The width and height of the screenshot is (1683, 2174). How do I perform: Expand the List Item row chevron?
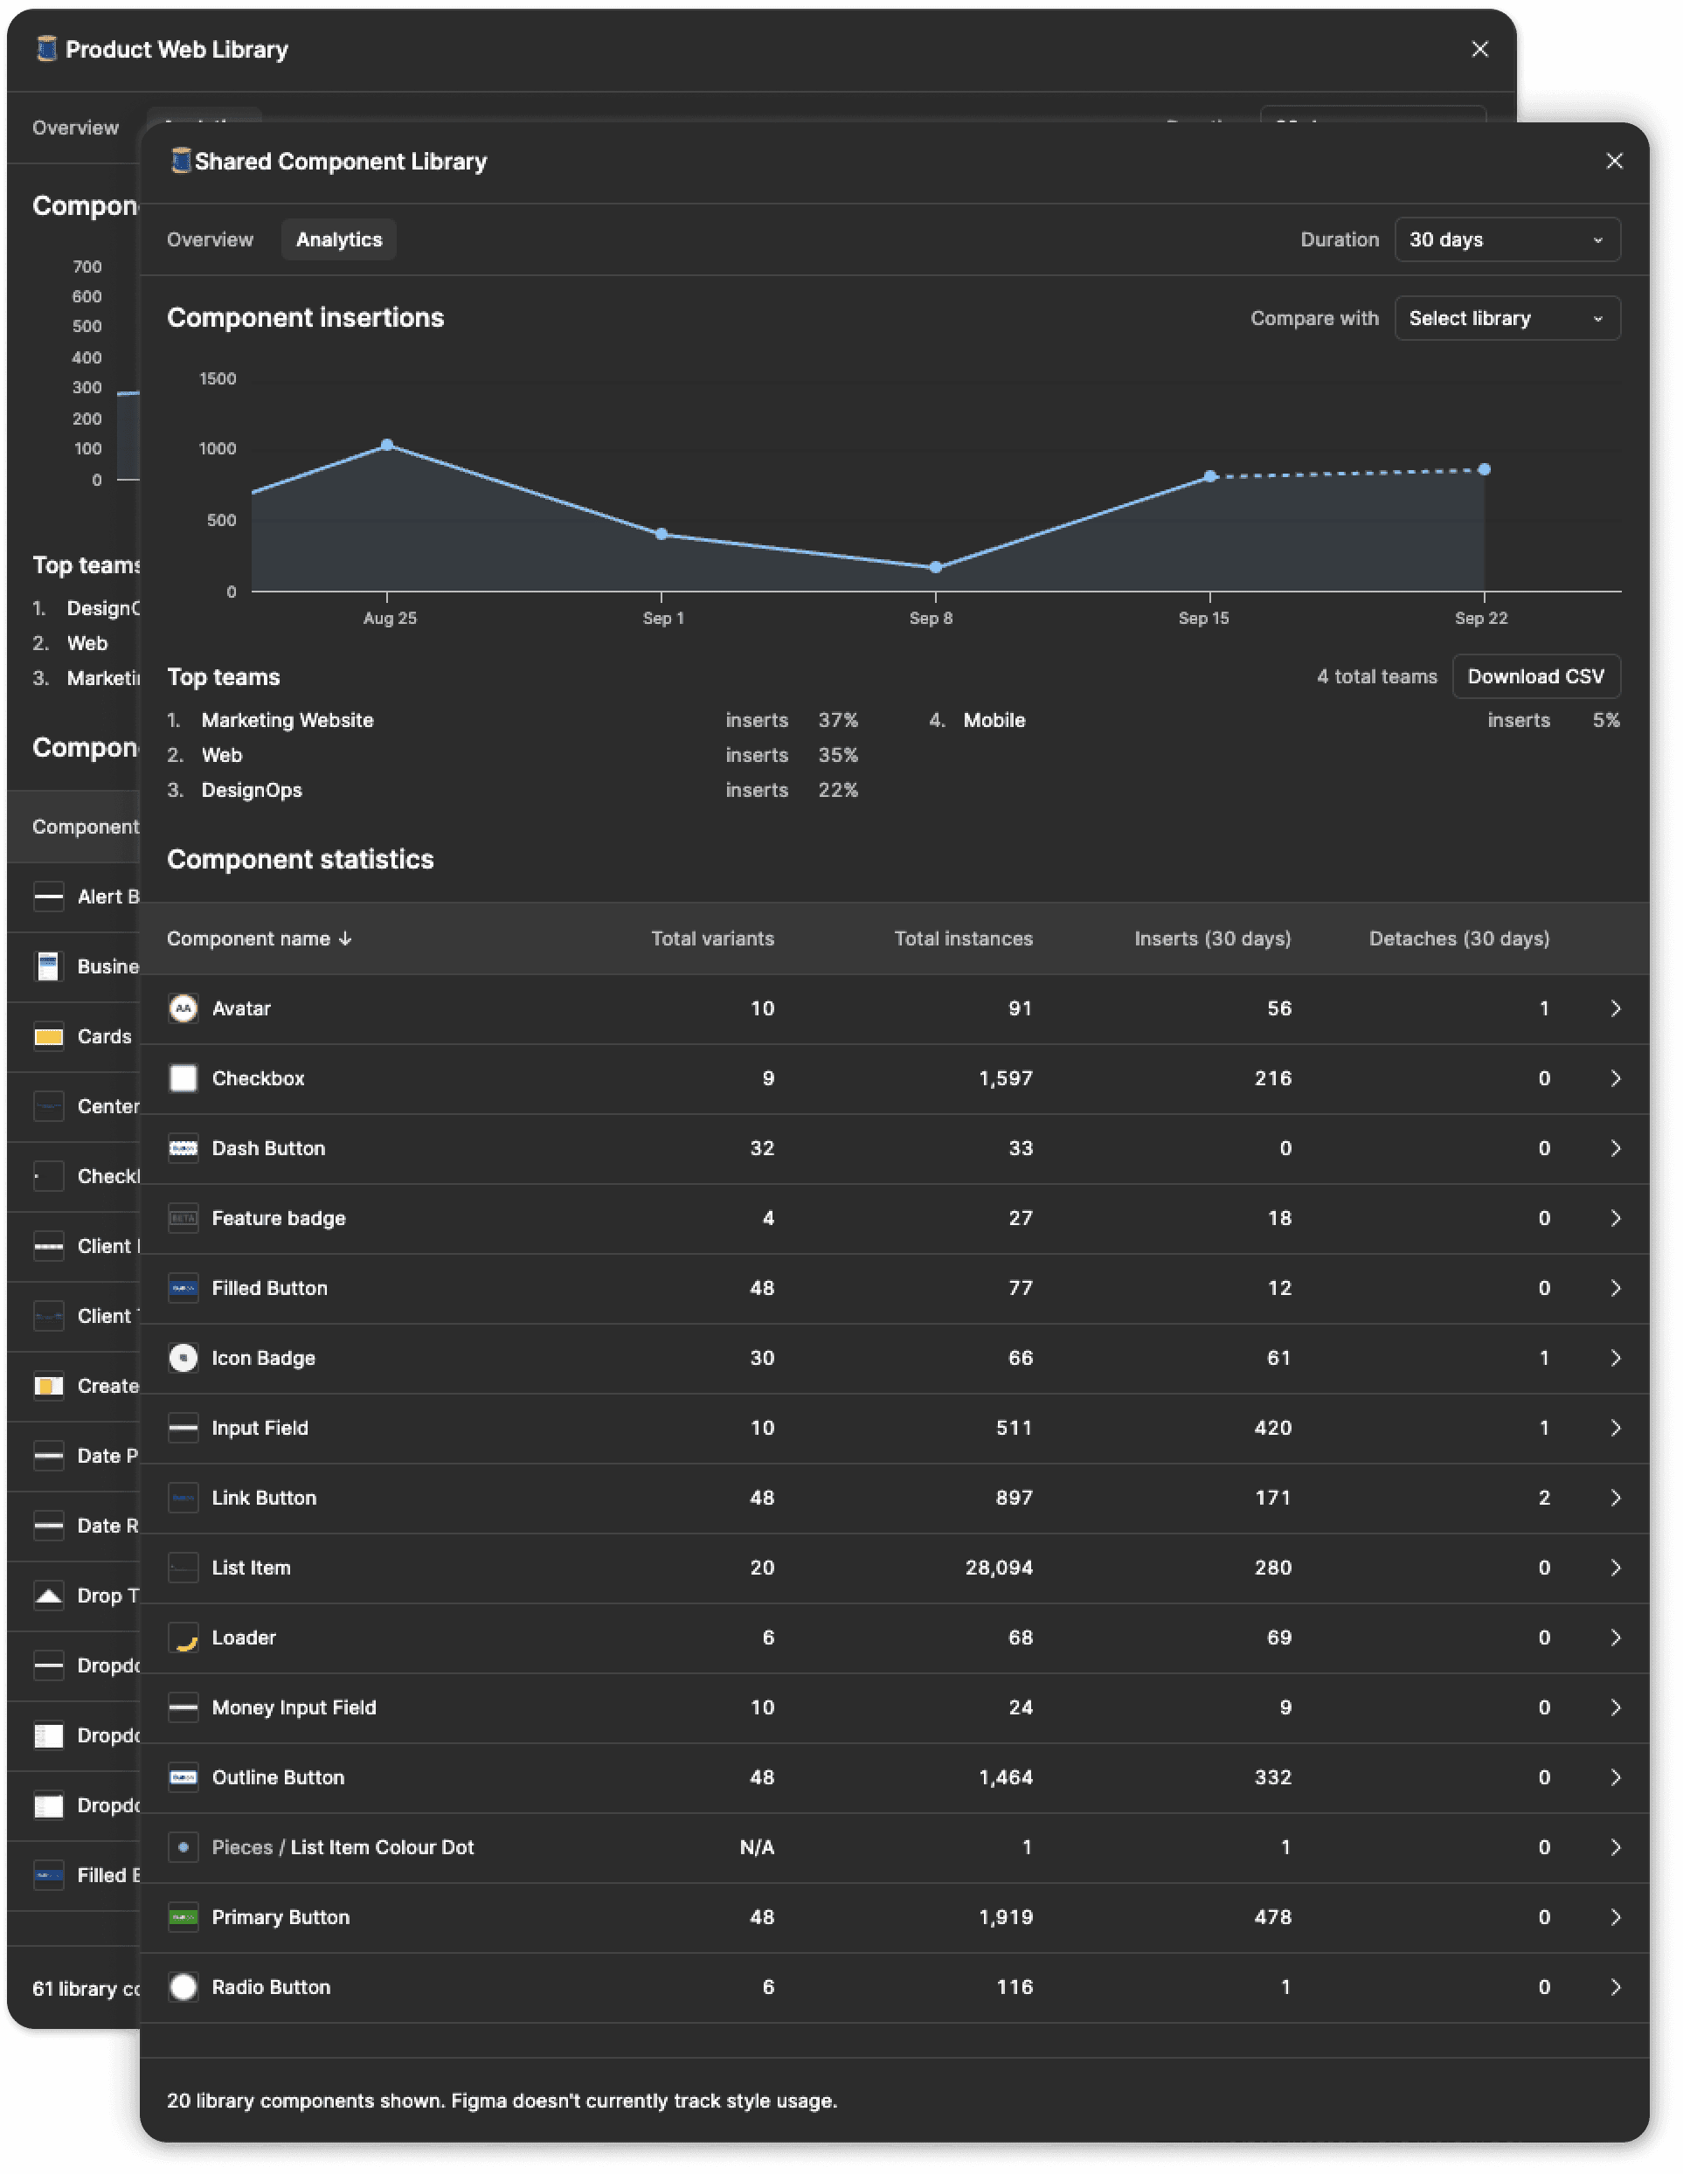point(1614,1568)
